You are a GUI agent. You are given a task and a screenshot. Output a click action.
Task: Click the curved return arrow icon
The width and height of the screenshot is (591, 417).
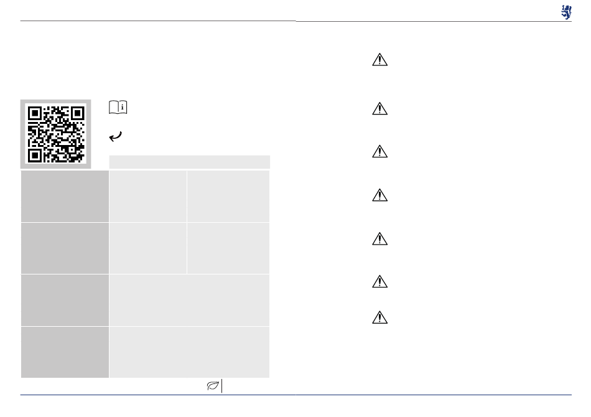click(116, 136)
